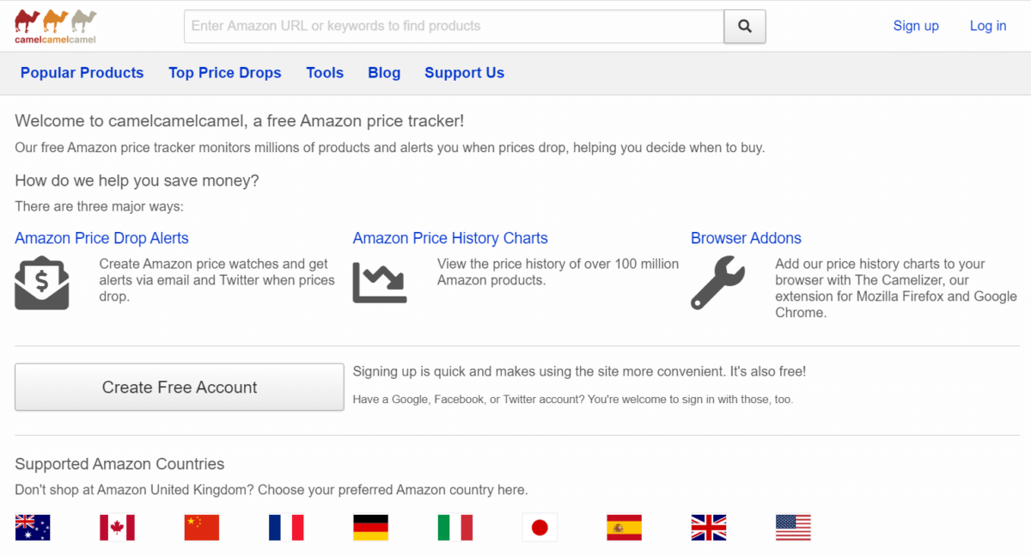
Task: Click the price history chart icon
Action: click(380, 281)
